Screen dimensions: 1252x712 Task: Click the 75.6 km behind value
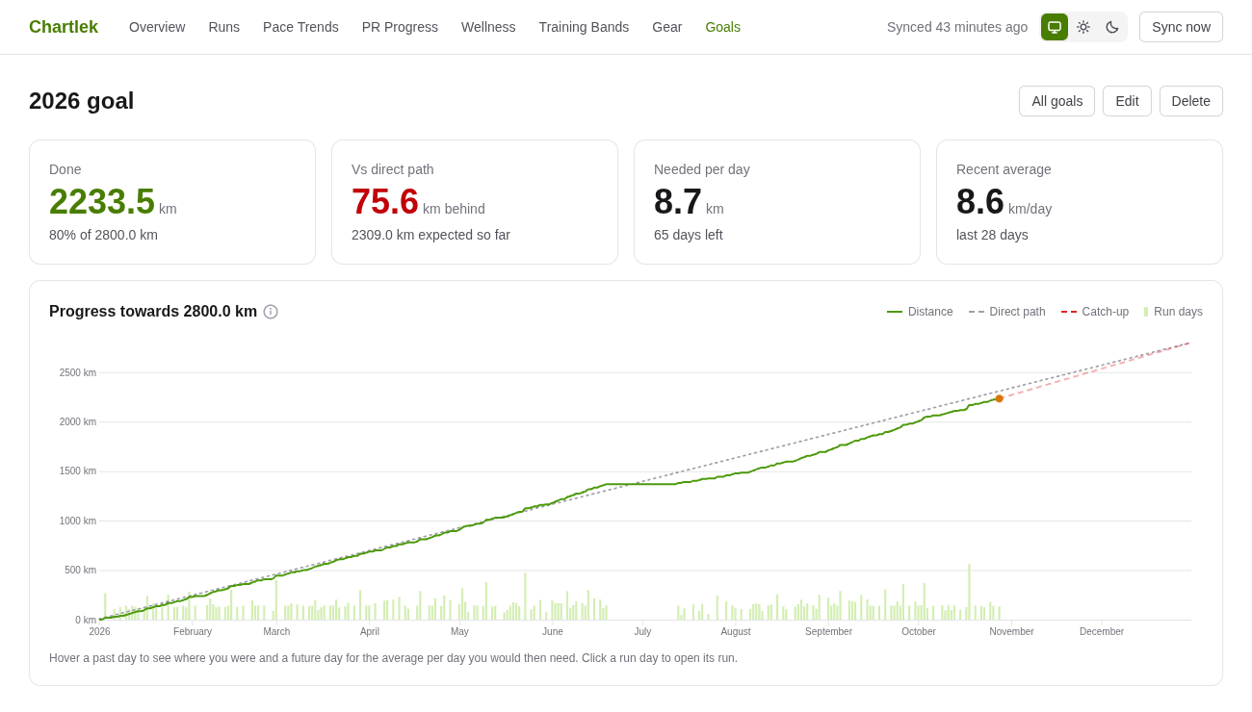[x=385, y=202]
